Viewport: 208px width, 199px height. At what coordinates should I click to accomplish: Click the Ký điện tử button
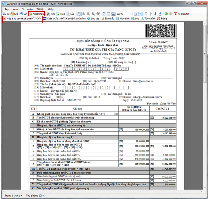[181, 14]
